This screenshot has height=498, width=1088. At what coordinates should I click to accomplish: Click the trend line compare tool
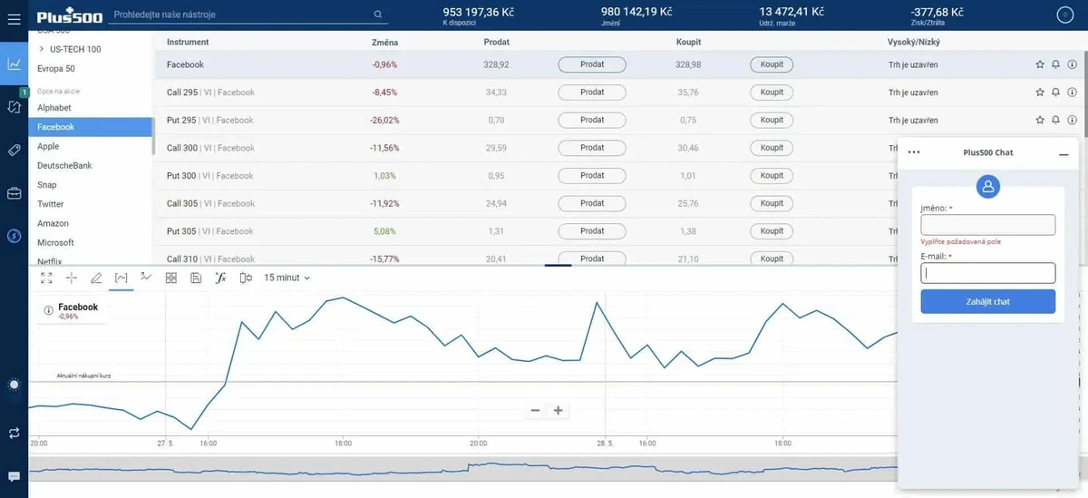(146, 277)
